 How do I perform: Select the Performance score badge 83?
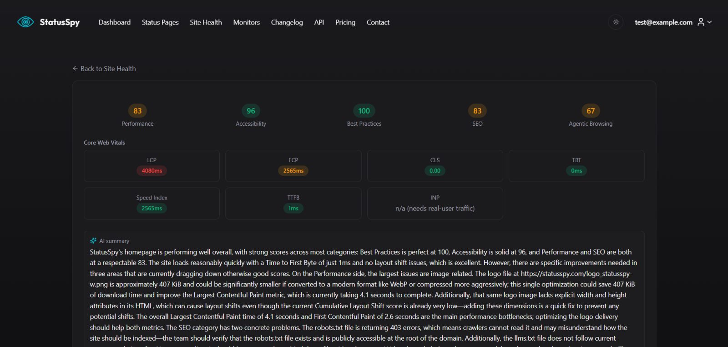point(137,111)
